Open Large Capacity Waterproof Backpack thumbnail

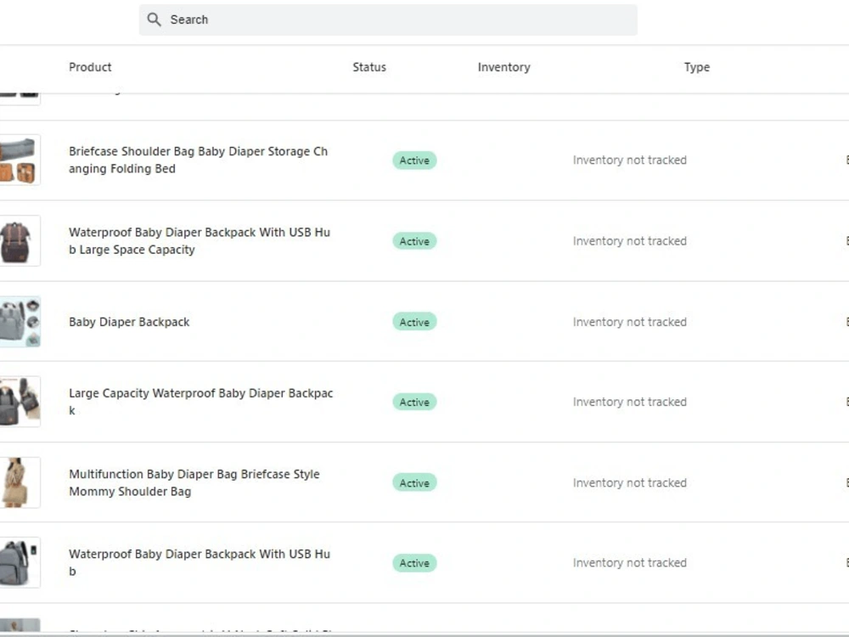pyautogui.click(x=20, y=402)
